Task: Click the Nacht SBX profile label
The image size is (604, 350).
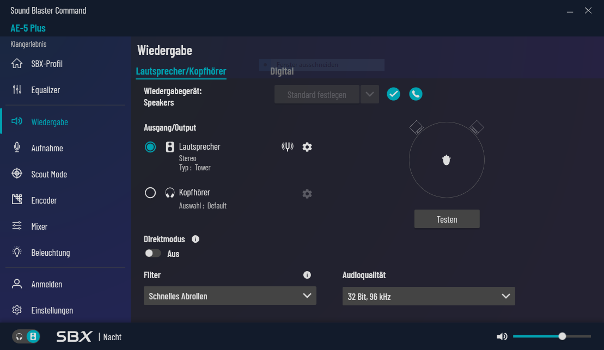Action: point(112,337)
